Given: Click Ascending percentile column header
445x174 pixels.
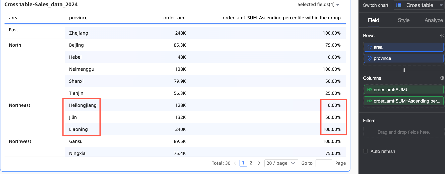Looking at the screenshot, I should tap(282, 18).
